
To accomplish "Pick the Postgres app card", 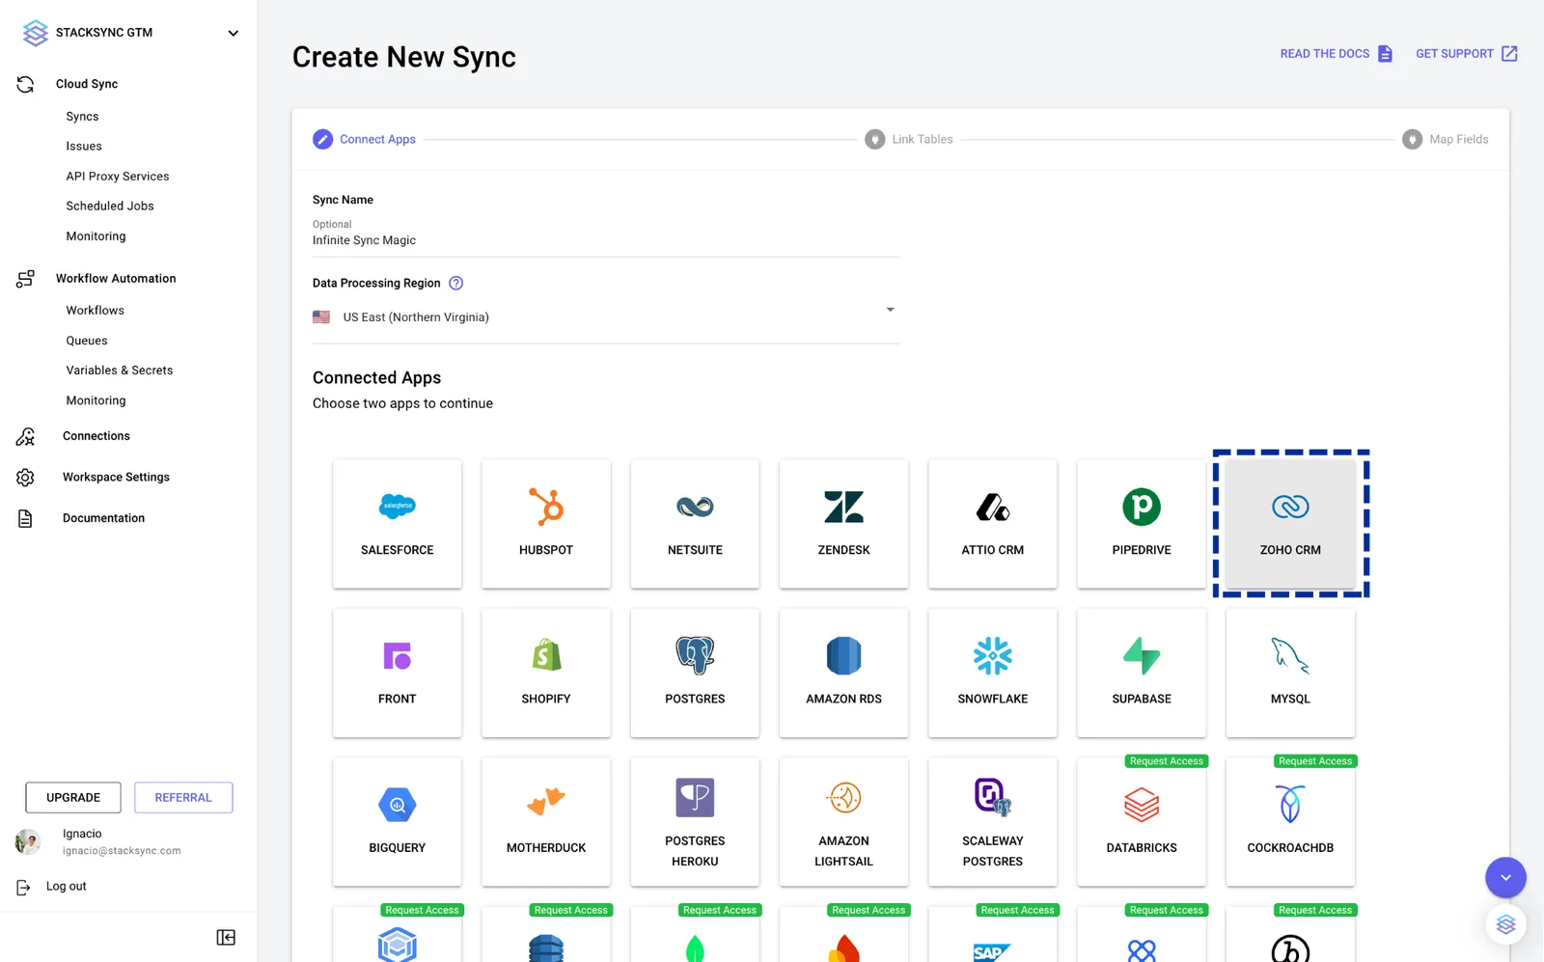I will [x=695, y=673].
